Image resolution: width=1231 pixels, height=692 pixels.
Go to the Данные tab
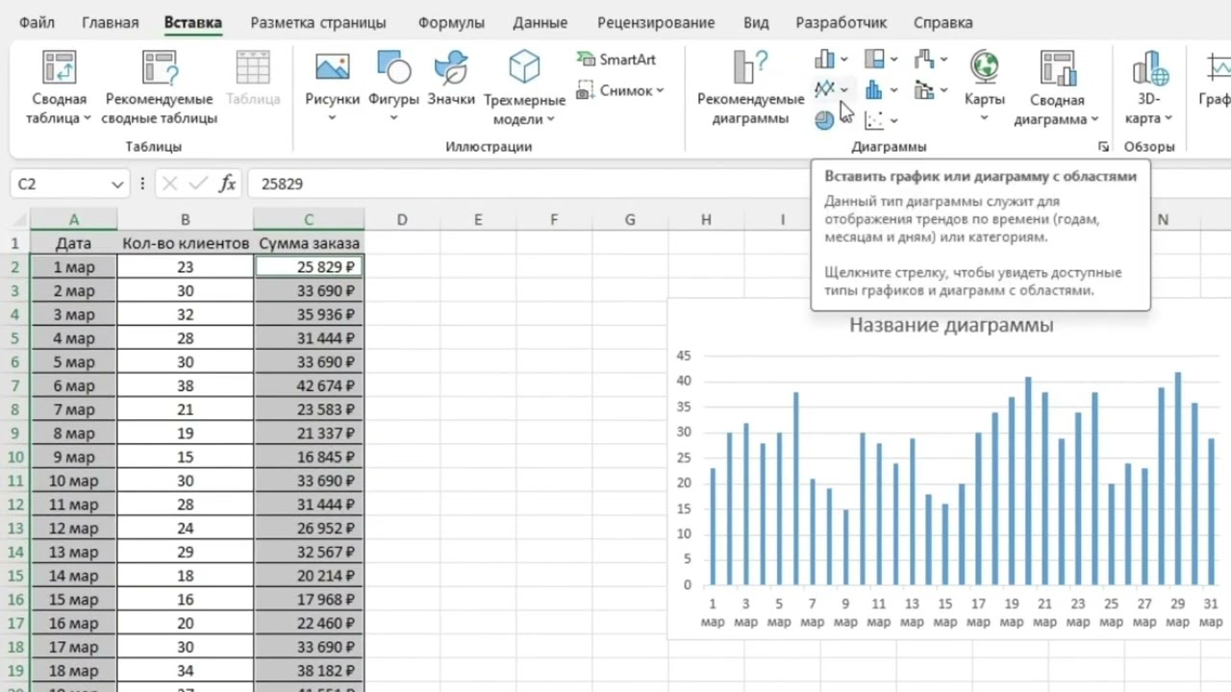coord(540,22)
